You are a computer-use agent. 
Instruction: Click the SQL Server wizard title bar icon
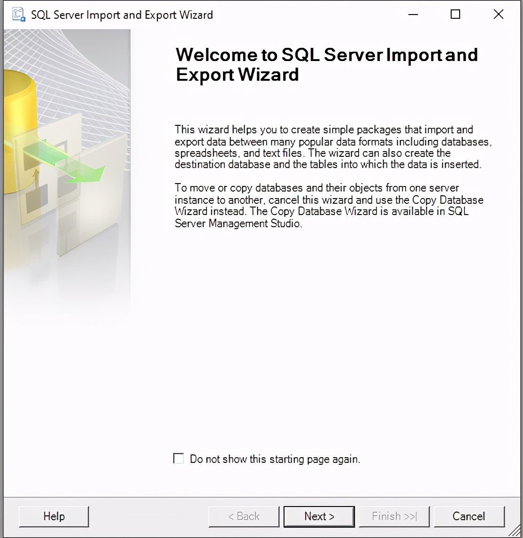18,15
